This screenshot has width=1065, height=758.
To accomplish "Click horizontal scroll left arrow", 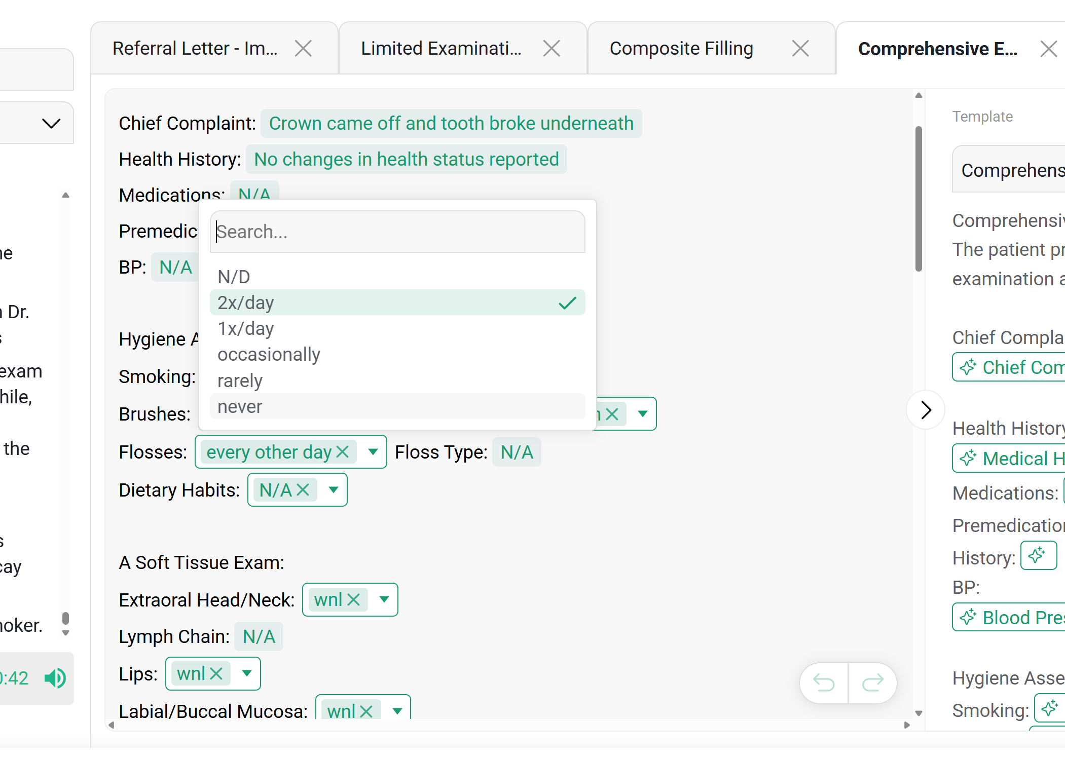I will coord(112,725).
